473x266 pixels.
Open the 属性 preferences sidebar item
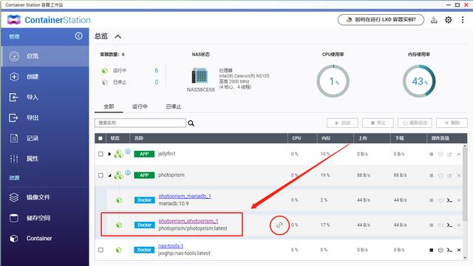point(45,159)
